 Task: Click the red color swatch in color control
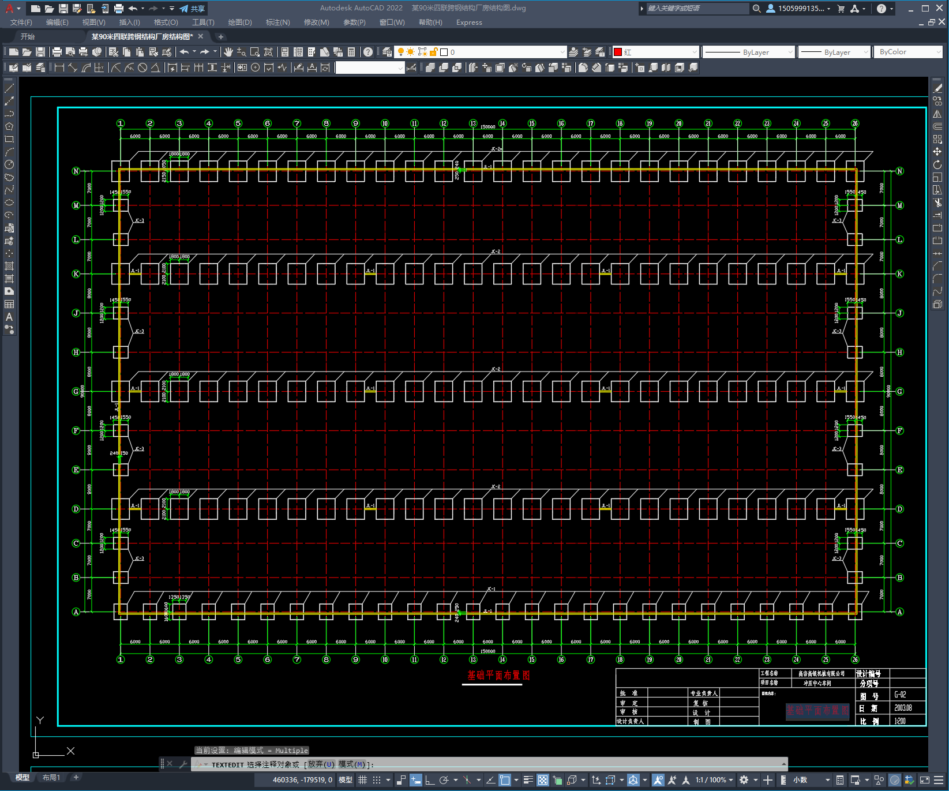pyautogui.click(x=618, y=52)
